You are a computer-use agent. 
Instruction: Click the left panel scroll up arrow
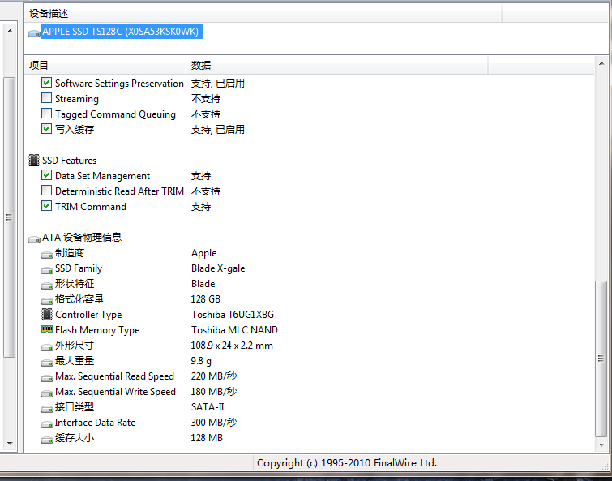10,31
